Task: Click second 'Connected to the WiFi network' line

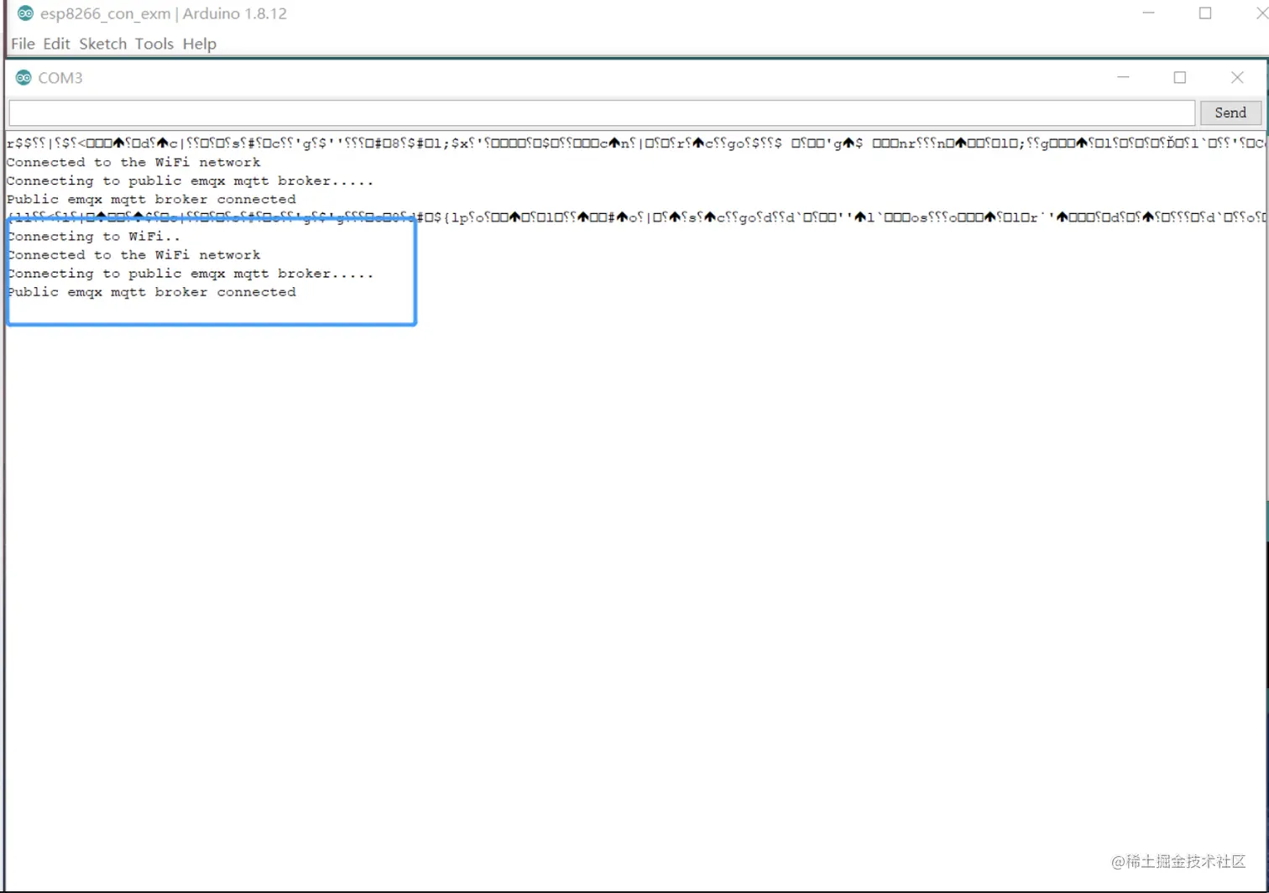Action: tap(133, 255)
